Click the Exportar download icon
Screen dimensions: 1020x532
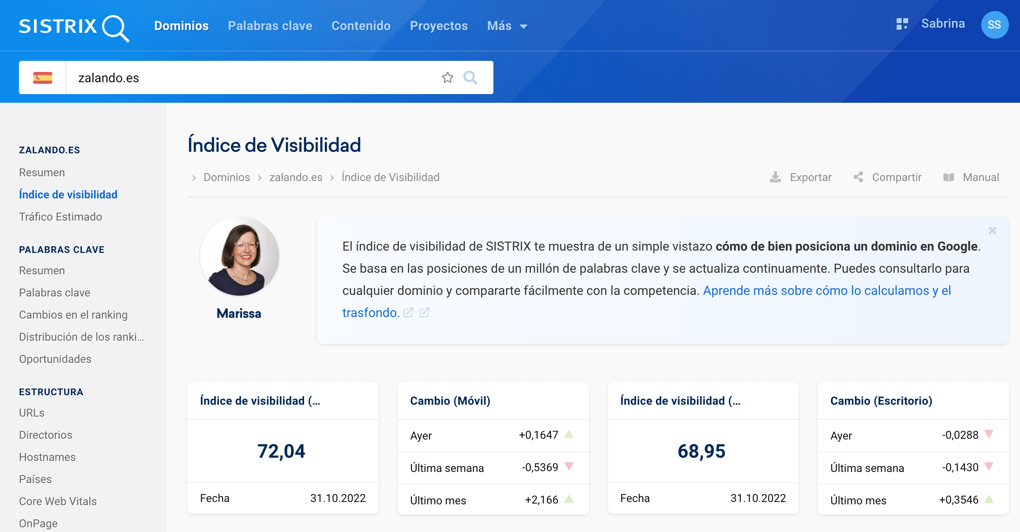click(x=775, y=177)
